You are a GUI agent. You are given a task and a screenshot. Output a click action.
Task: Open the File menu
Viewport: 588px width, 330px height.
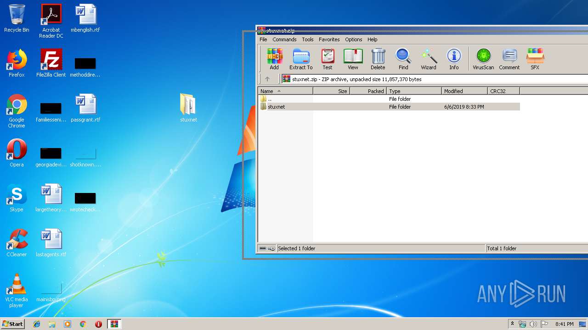(x=263, y=39)
